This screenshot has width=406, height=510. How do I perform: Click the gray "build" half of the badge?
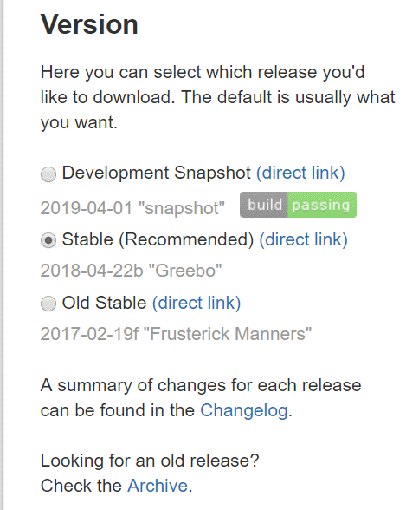pyautogui.click(x=263, y=205)
